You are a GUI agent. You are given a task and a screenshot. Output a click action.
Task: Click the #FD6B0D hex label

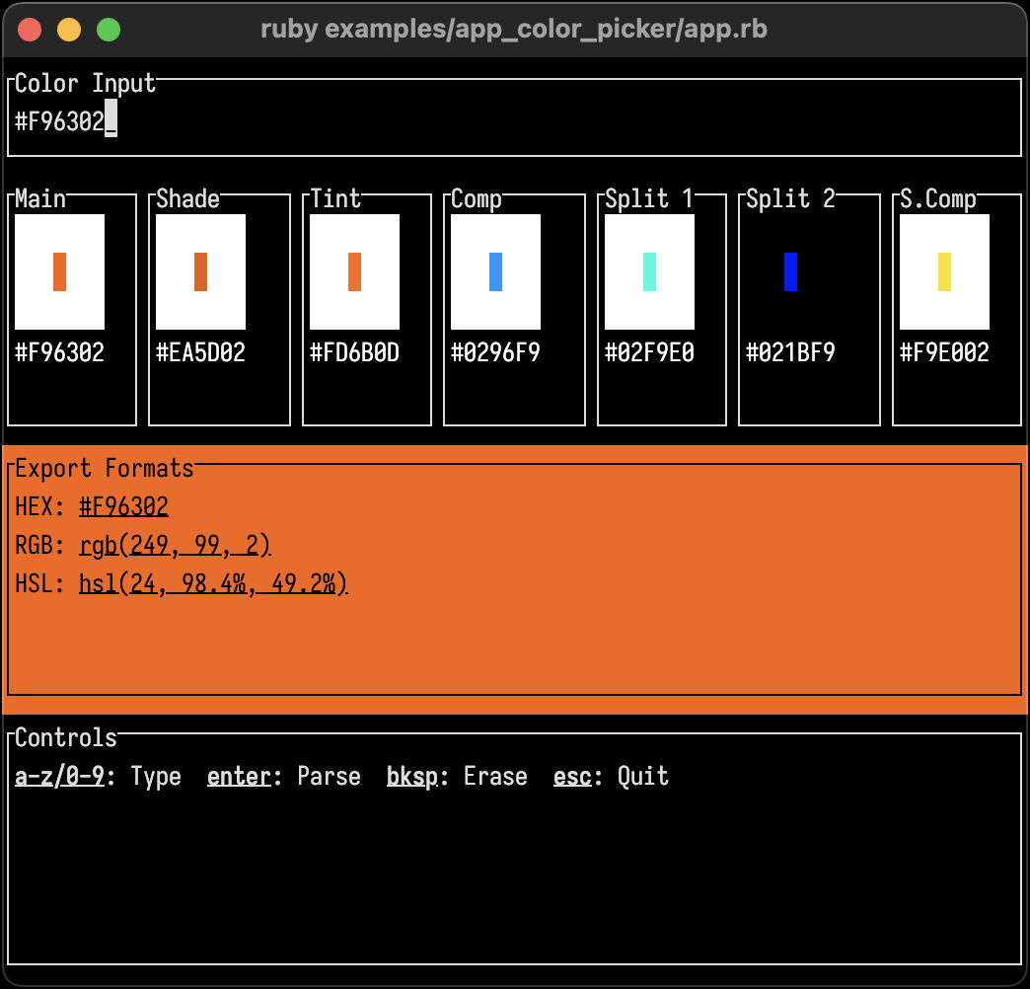pyautogui.click(x=355, y=353)
